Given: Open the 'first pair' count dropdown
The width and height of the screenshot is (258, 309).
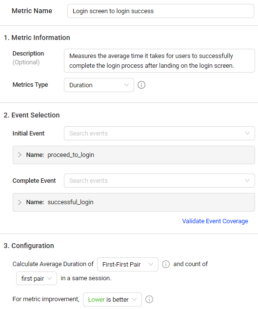Looking at the screenshot, I should pyautogui.click(x=37, y=278).
